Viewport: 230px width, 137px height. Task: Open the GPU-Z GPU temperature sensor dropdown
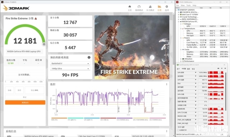196,80
